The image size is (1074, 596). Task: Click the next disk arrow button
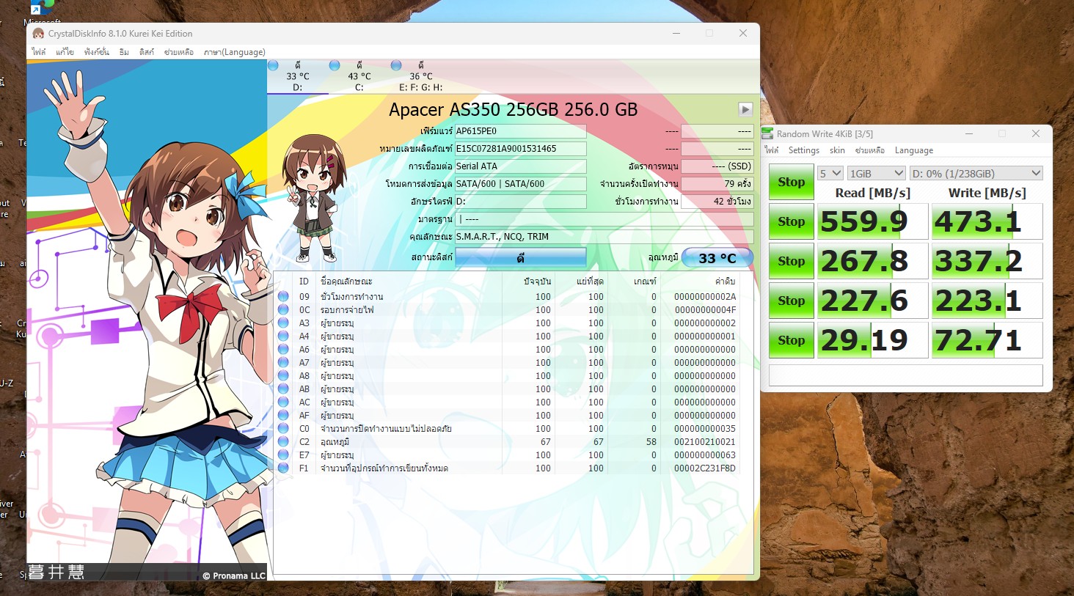coord(745,109)
